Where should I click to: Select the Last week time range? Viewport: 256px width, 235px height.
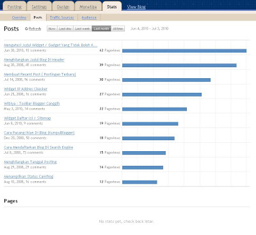point(83,29)
